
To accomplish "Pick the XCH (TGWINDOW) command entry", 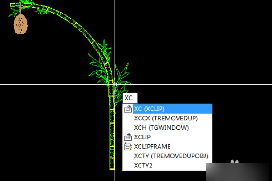I will tap(161, 128).
